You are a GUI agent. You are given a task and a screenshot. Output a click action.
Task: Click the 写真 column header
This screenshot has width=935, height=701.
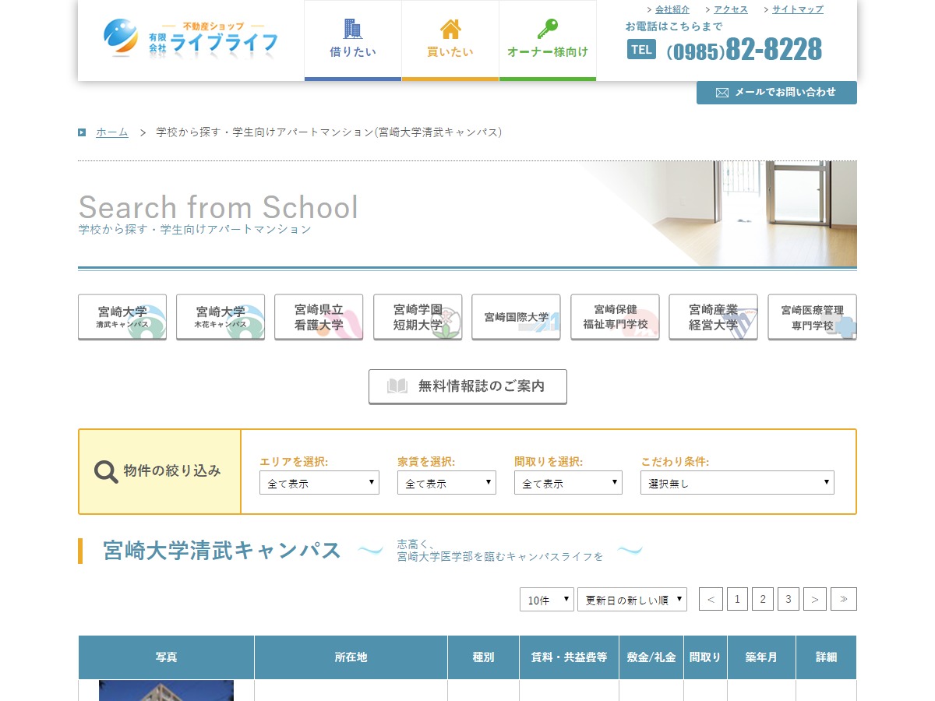coord(166,657)
